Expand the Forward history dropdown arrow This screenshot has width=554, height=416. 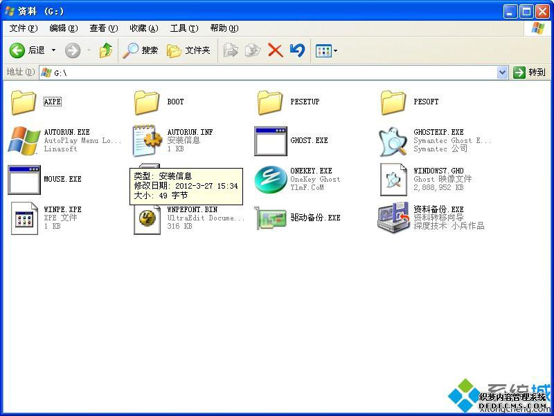coord(89,50)
